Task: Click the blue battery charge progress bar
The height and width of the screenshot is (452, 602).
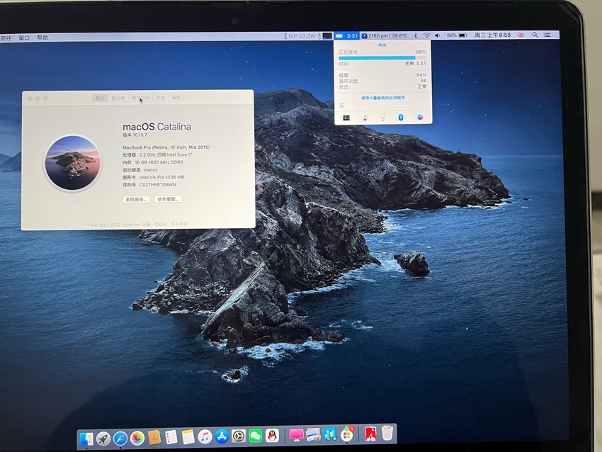Action: coord(382,58)
